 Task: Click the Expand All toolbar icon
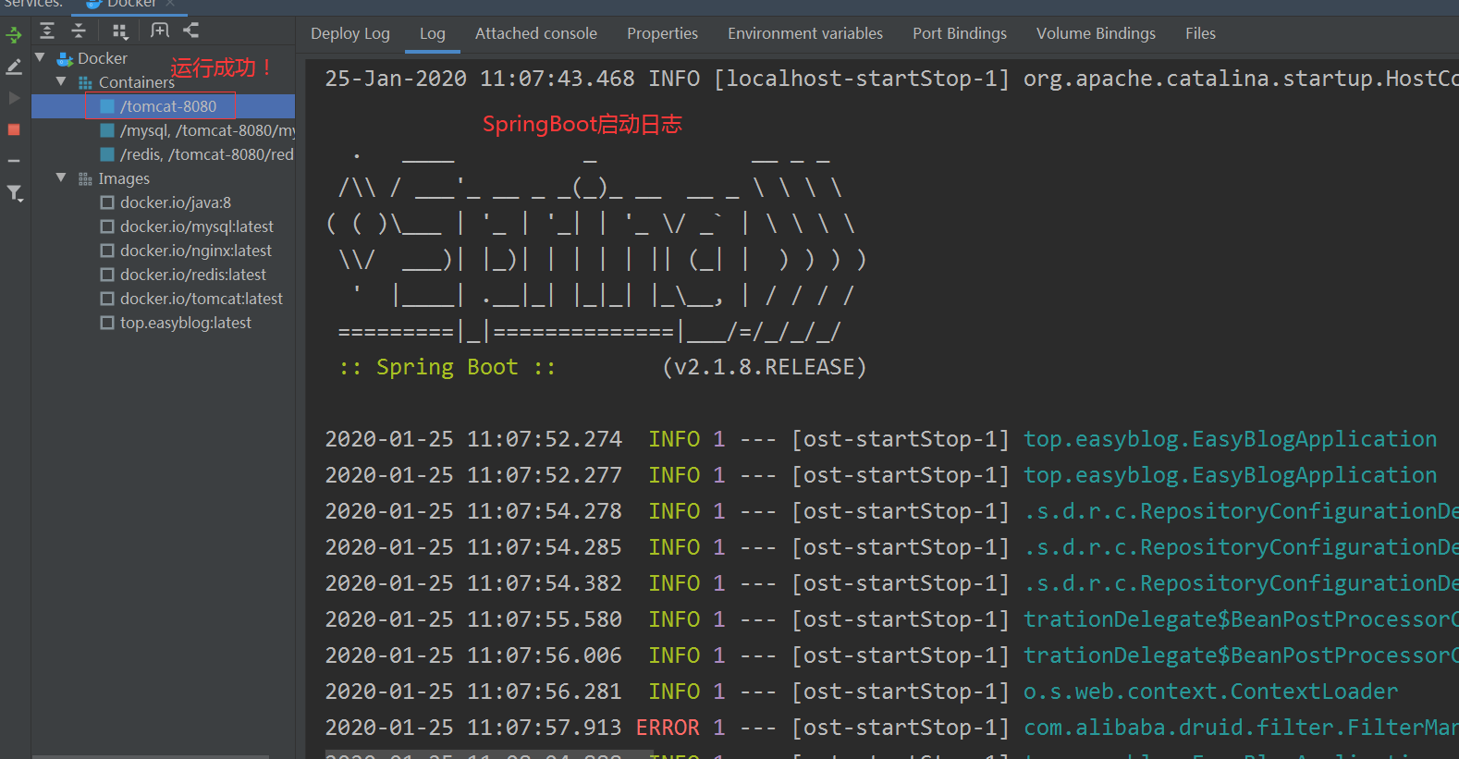pyautogui.click(x=47, y=31)
